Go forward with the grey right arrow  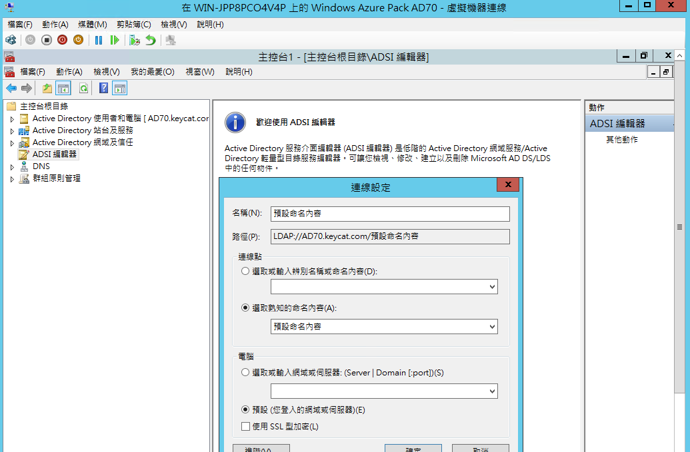[x=27, y=89]
